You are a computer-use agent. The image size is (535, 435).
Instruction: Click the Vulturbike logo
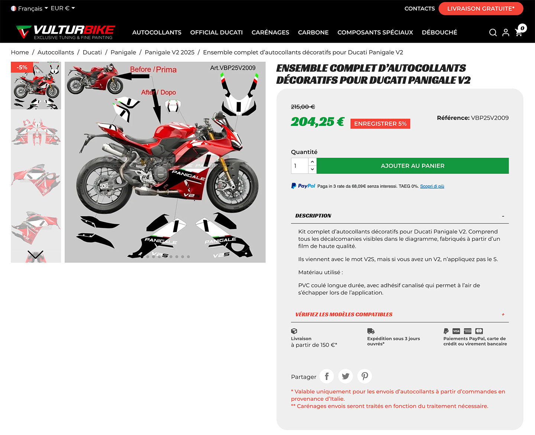coord(66,32)
